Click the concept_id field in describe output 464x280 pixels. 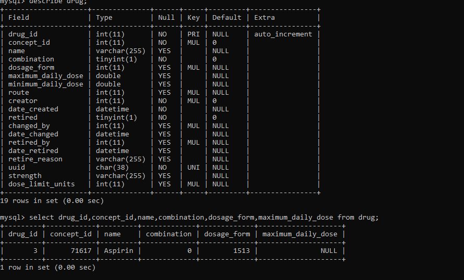point(29,43)
